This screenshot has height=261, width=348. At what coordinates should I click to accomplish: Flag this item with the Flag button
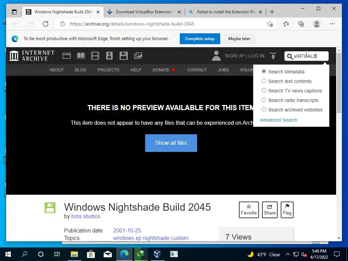pyautogui.click(x=287, y=210)
